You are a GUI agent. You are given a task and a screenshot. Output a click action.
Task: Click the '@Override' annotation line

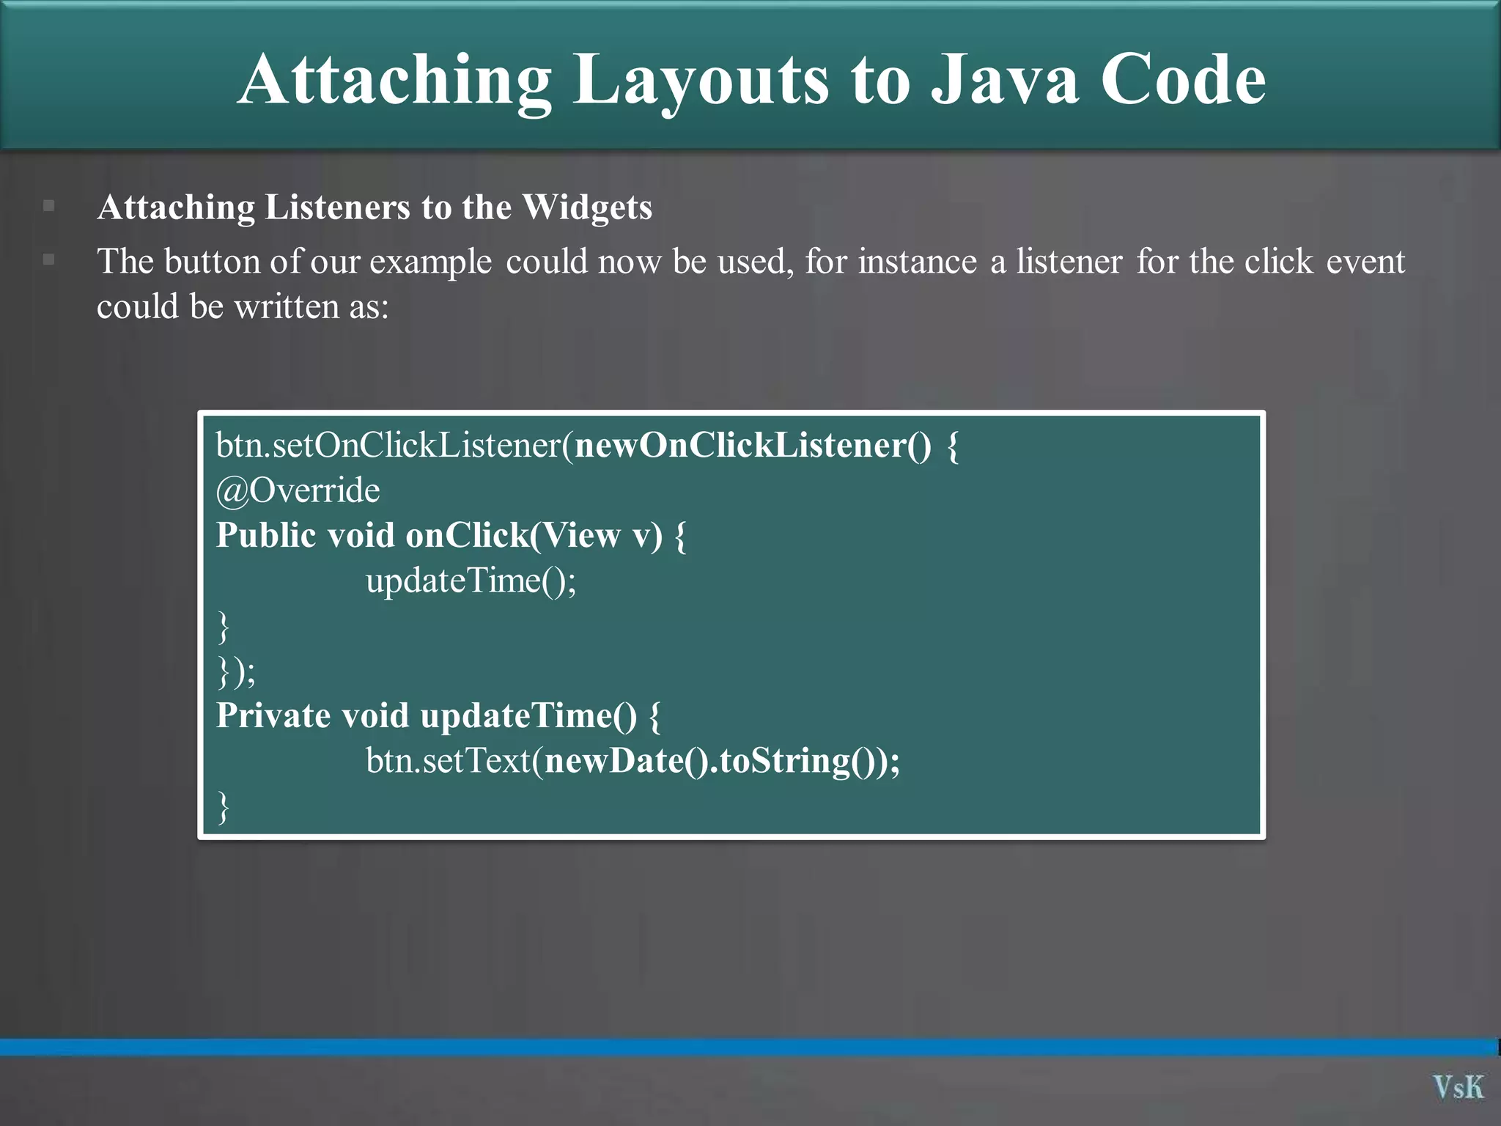pyautogui.click(x=298, y=490)
